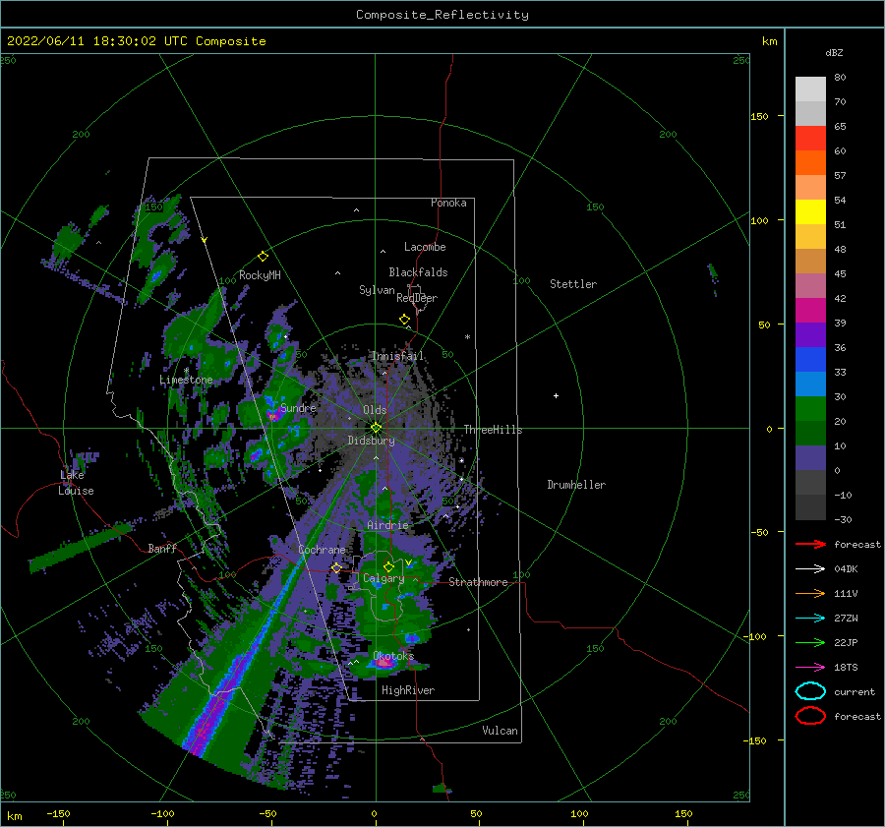Click yellow diamond marker inside Calgary outline
Viewport: 885px width, 827px height.
pyautogui.click(x=388, y=566)
